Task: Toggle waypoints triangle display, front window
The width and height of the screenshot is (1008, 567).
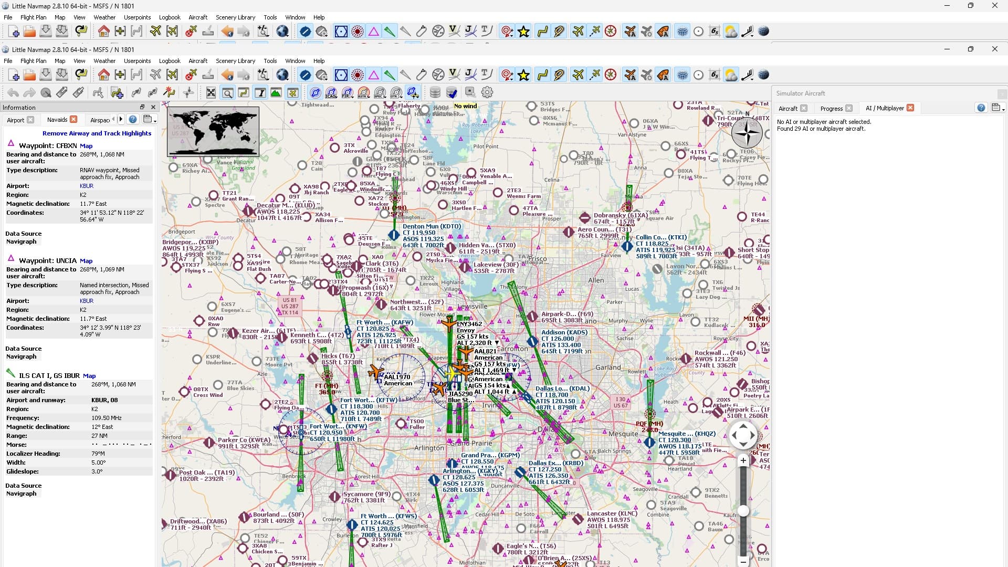Action: [374, 75]
